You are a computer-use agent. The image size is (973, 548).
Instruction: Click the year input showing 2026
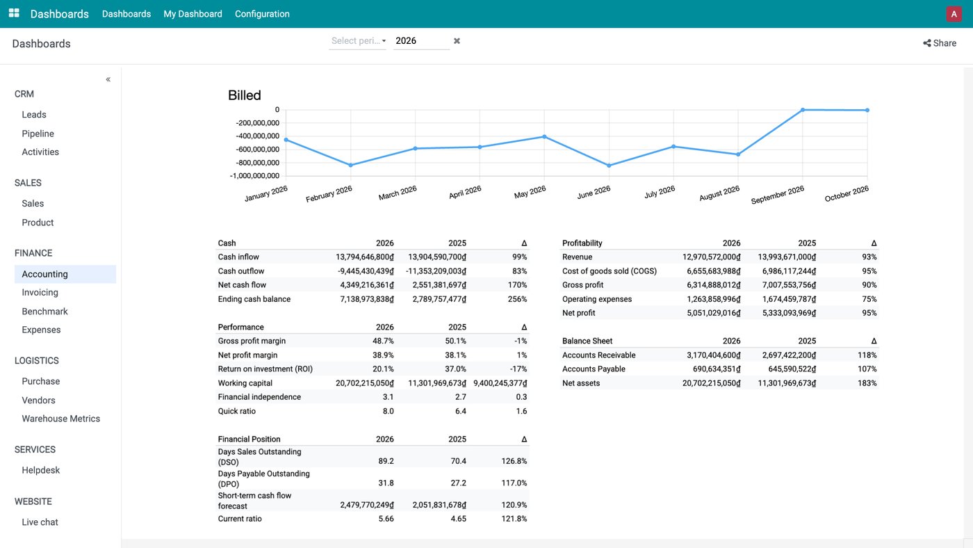421,41
